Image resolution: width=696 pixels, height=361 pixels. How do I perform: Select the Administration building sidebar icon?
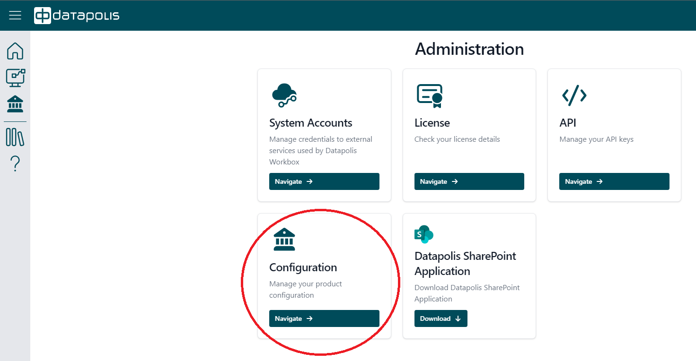coord(15,104)
